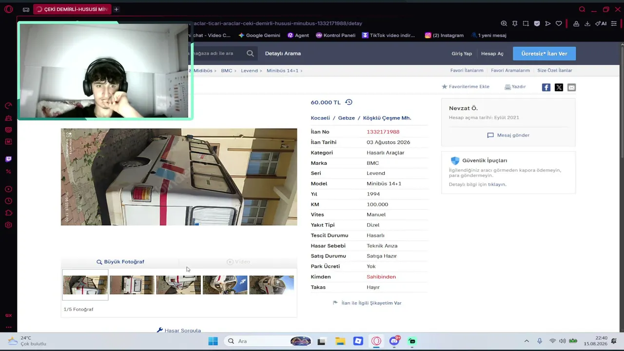Open Favori Aramalarım
The image size is (624, 351).
(x=510, y=71)
